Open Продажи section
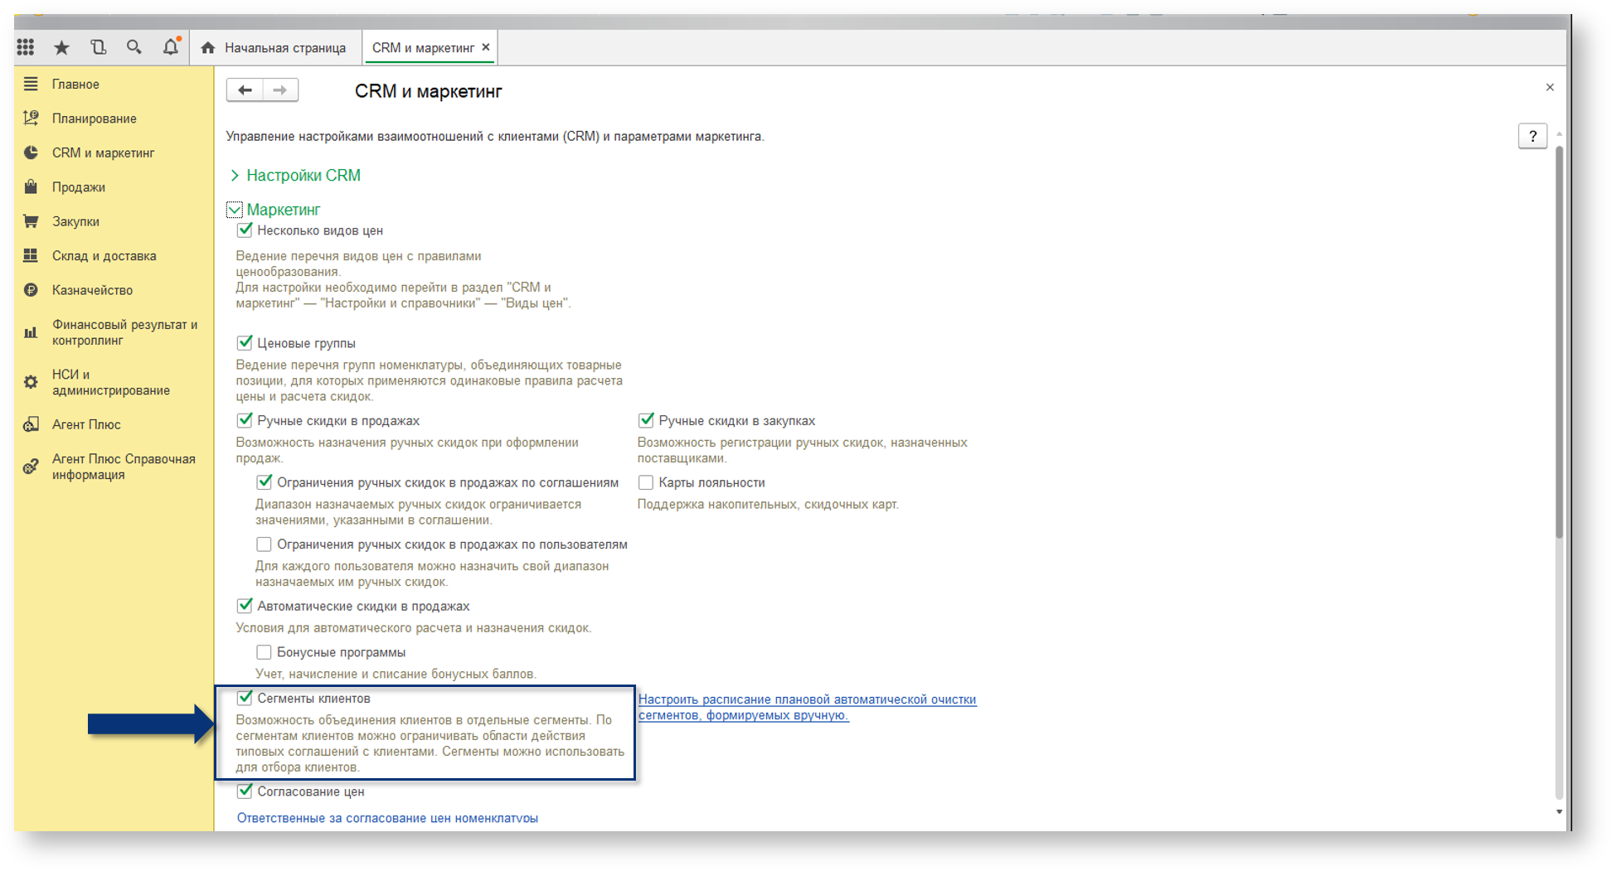The image size is (1612, 871). click(79, 186)
